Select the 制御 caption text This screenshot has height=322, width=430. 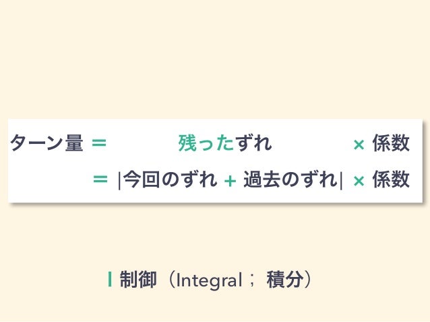point(138,280)
